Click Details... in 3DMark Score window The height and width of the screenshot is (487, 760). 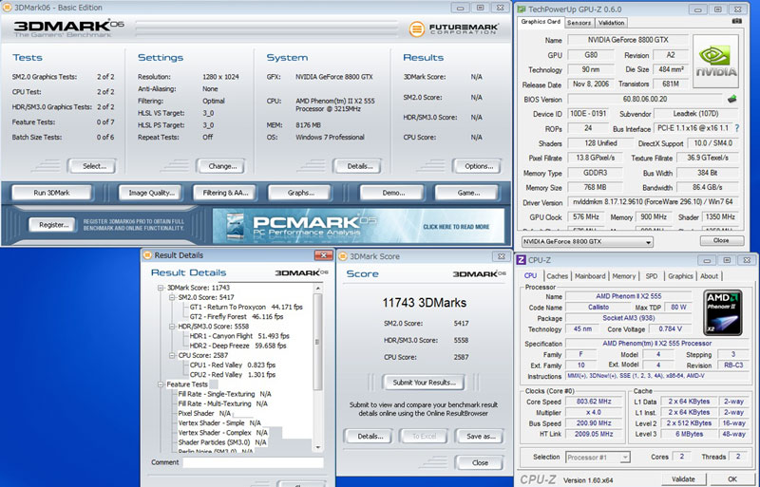(370, 436)
